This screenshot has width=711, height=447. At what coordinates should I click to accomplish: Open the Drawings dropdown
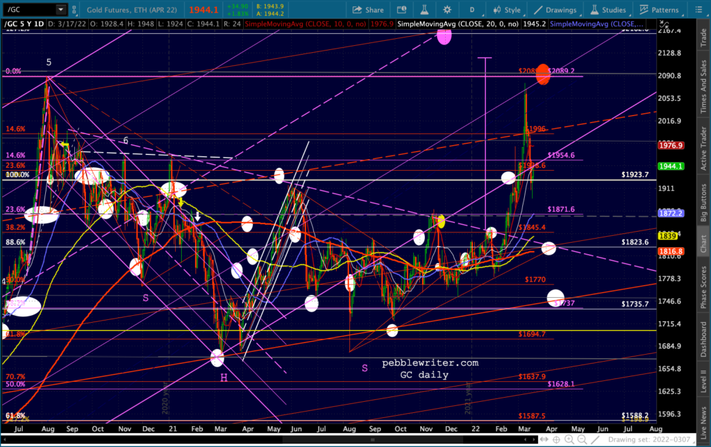(555, 10)
